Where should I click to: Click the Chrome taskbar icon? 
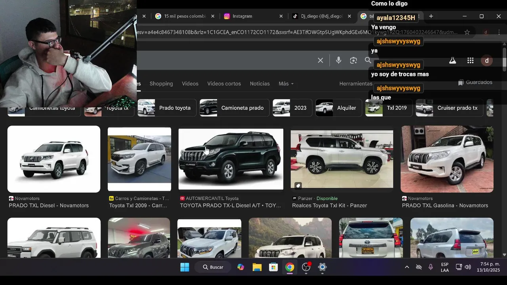pyautogui.click(x=290, y=267)
